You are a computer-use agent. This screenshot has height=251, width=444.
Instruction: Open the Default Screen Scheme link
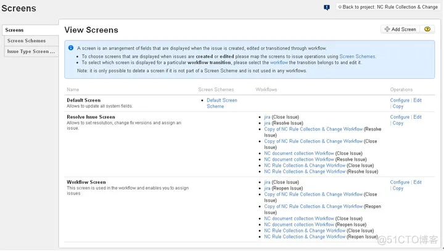(x=222, y=103)
